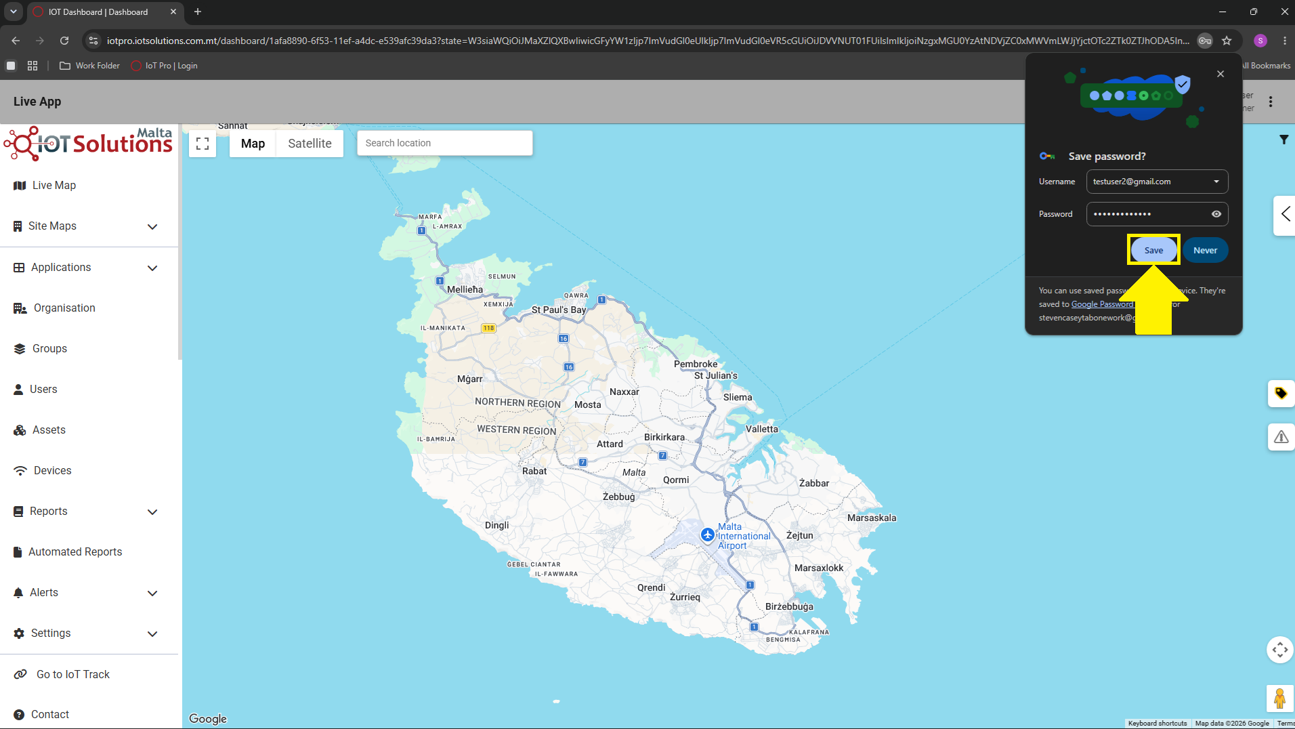Open the map filter funnel icon

click(1283, 140)
